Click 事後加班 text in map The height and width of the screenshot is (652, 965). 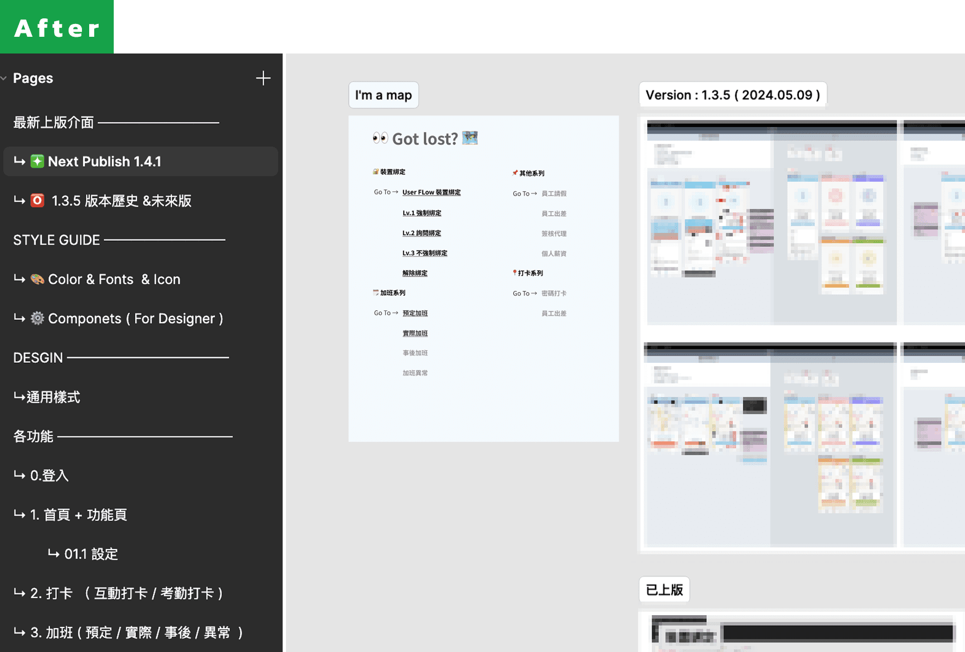415,353
